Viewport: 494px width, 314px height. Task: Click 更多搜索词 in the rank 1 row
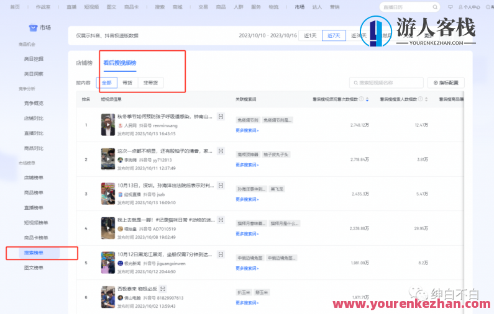tap(247, 130)
